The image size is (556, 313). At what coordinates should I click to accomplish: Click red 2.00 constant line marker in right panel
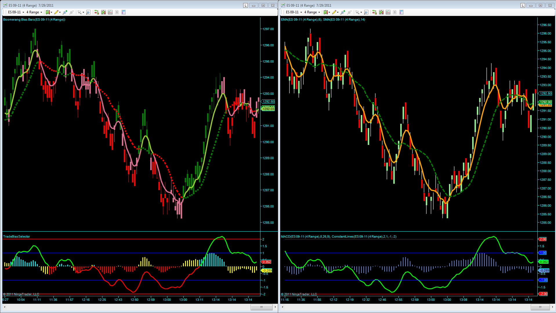point(543,239)
